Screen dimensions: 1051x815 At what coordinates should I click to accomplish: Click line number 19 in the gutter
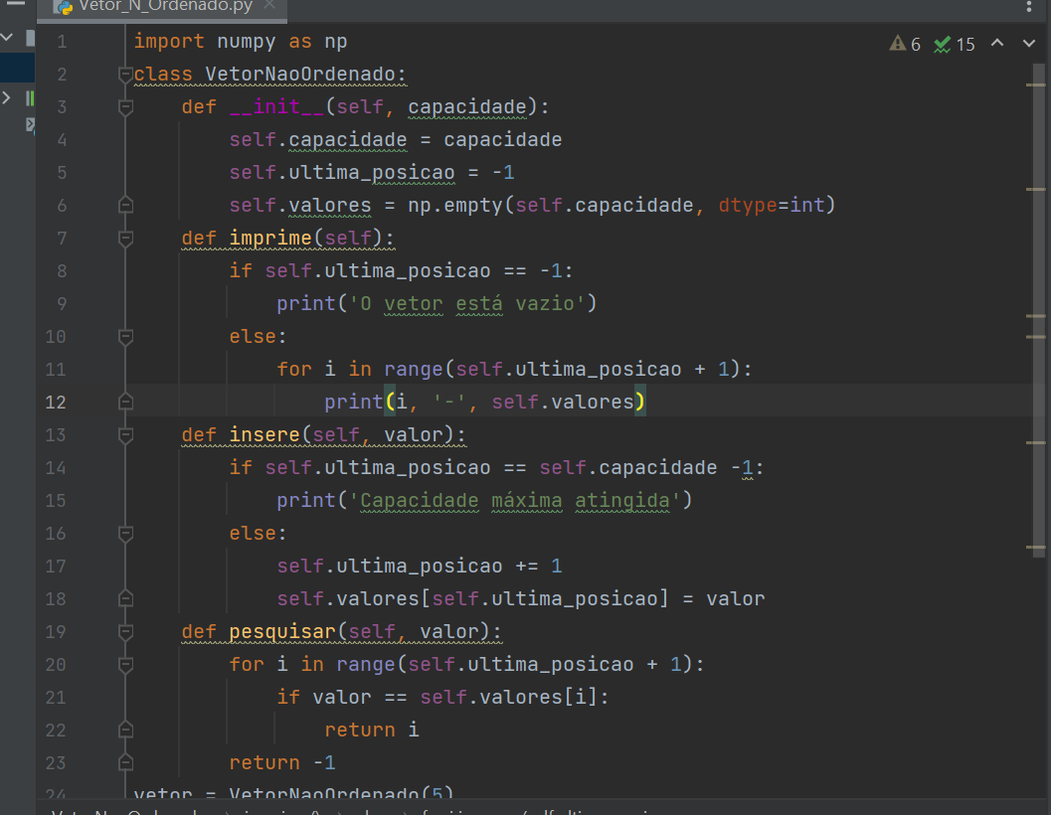click(56, 632)
